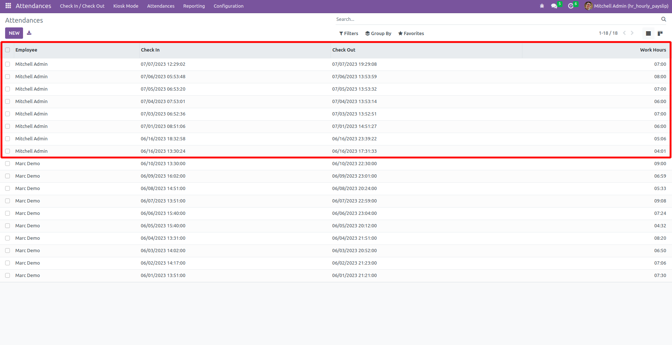The image size is (672, 345).
Task: Click the NEW button
Action: click(14, 33)
